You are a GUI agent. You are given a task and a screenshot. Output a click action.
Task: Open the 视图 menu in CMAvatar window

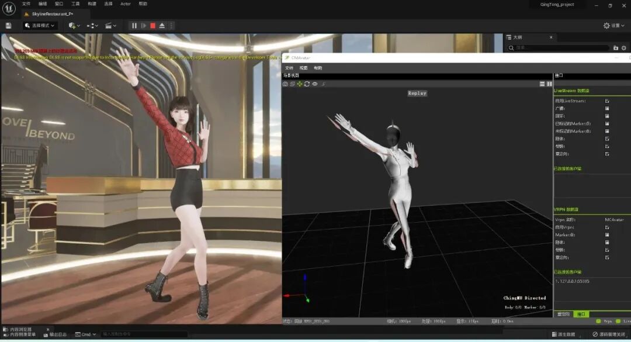pos(303,68)
